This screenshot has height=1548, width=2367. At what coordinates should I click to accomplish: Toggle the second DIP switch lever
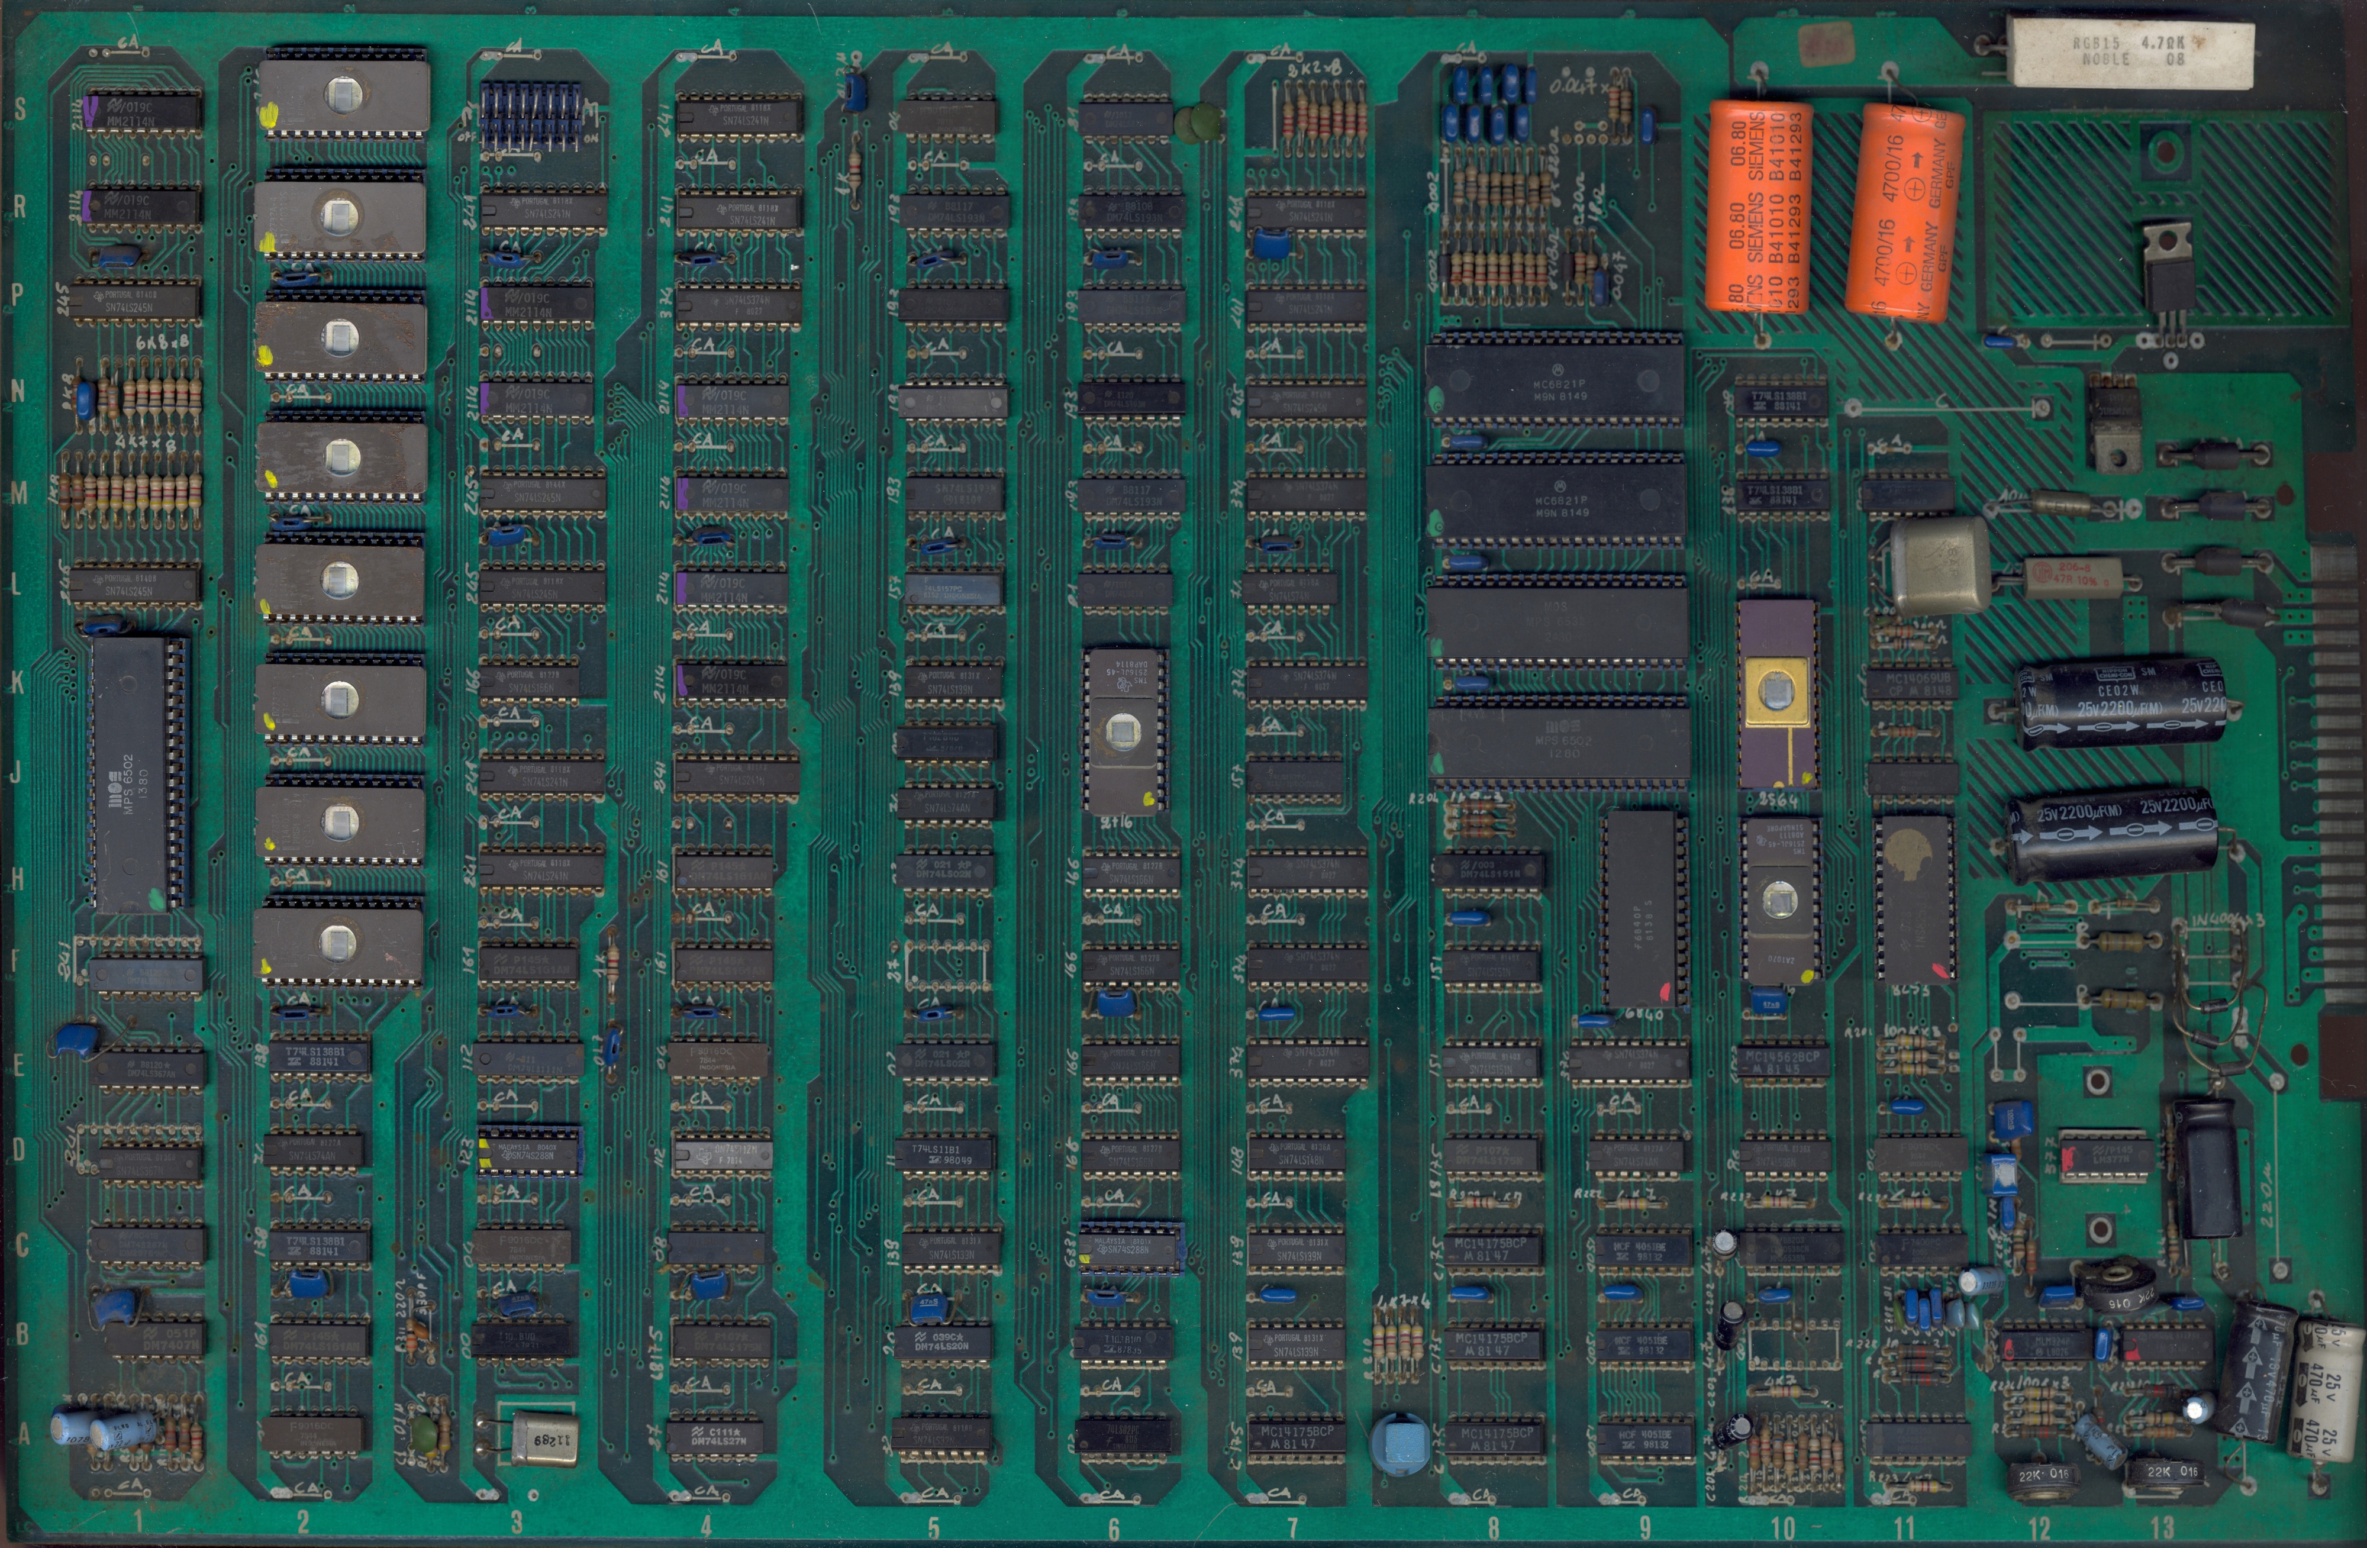coord(497,114)
